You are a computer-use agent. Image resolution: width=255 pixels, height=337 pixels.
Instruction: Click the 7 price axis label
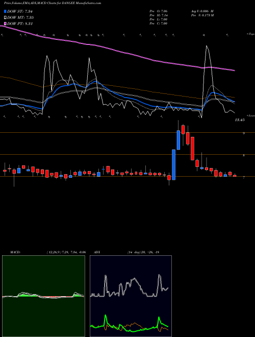[244, 178]
